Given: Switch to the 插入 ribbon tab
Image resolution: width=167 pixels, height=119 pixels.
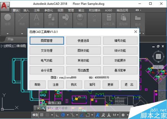Looking at the screenshot, I should tap(26, 10).
